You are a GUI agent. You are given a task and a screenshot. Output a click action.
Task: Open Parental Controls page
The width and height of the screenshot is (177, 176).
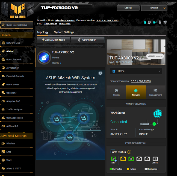pos(15,76)
